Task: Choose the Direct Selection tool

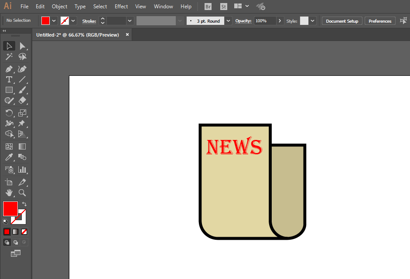Action: 23,46
